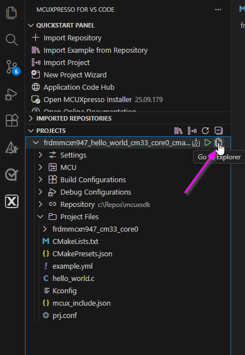The width and height of the screenshot is (245, 355).
Task: Open prj.conf file
Action: tap(64, 315)
